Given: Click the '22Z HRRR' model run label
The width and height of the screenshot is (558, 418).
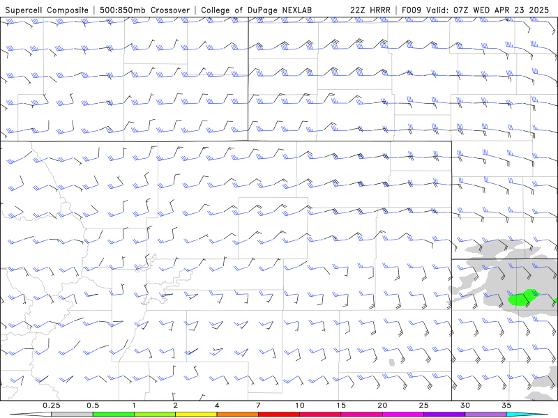Looking at the screenshot, I should click(x=370, y=10).
